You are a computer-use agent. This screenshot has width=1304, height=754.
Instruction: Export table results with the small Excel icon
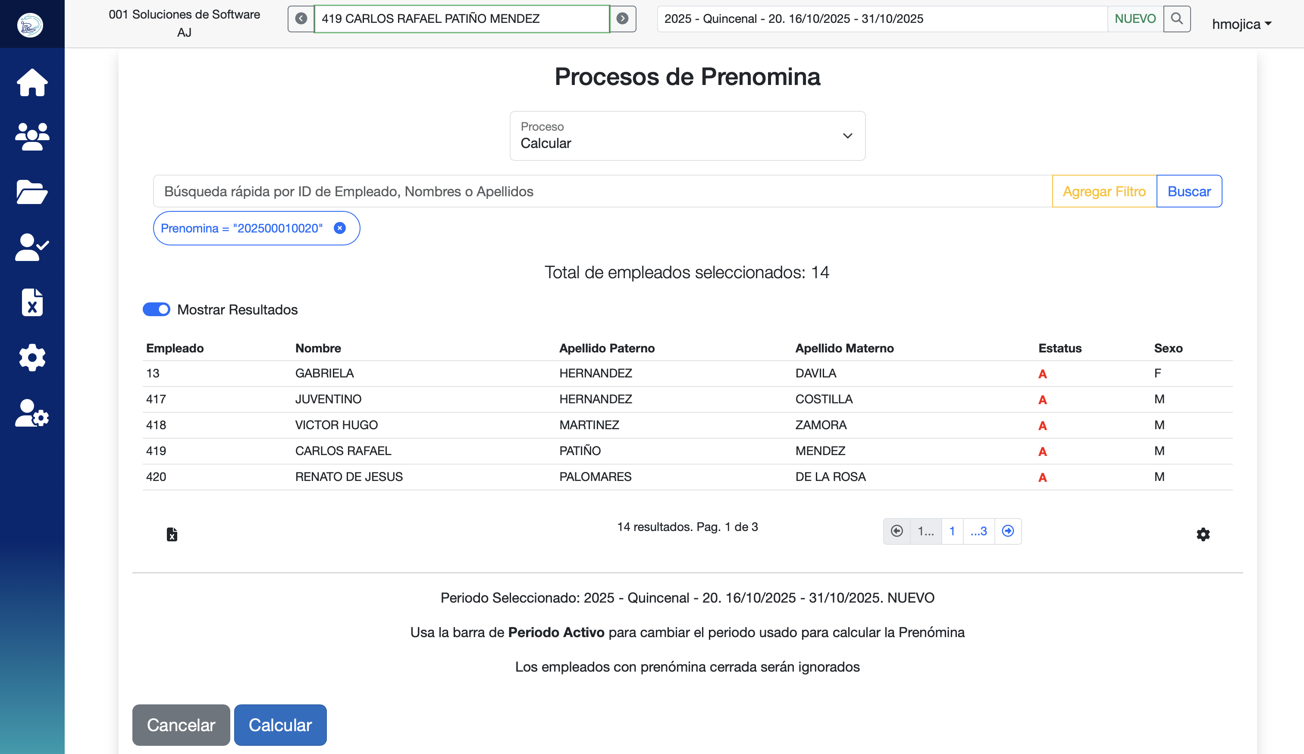[x=172, y=534]
